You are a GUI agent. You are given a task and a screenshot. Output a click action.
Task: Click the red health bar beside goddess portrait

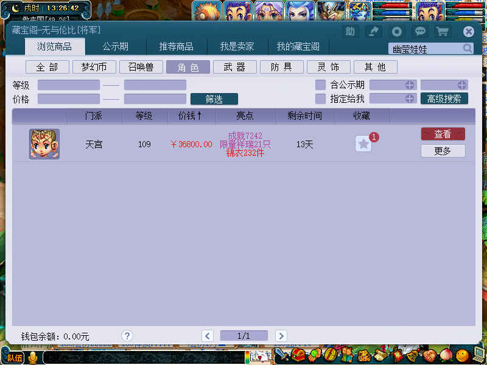[392, 5]
